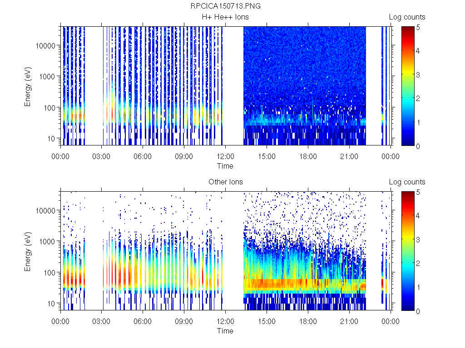This screenshot has height=348, width=465.
Task: Select "18:00" tick on Other Ions time axis
Action: pyautogui.click(x=308, y=321)
